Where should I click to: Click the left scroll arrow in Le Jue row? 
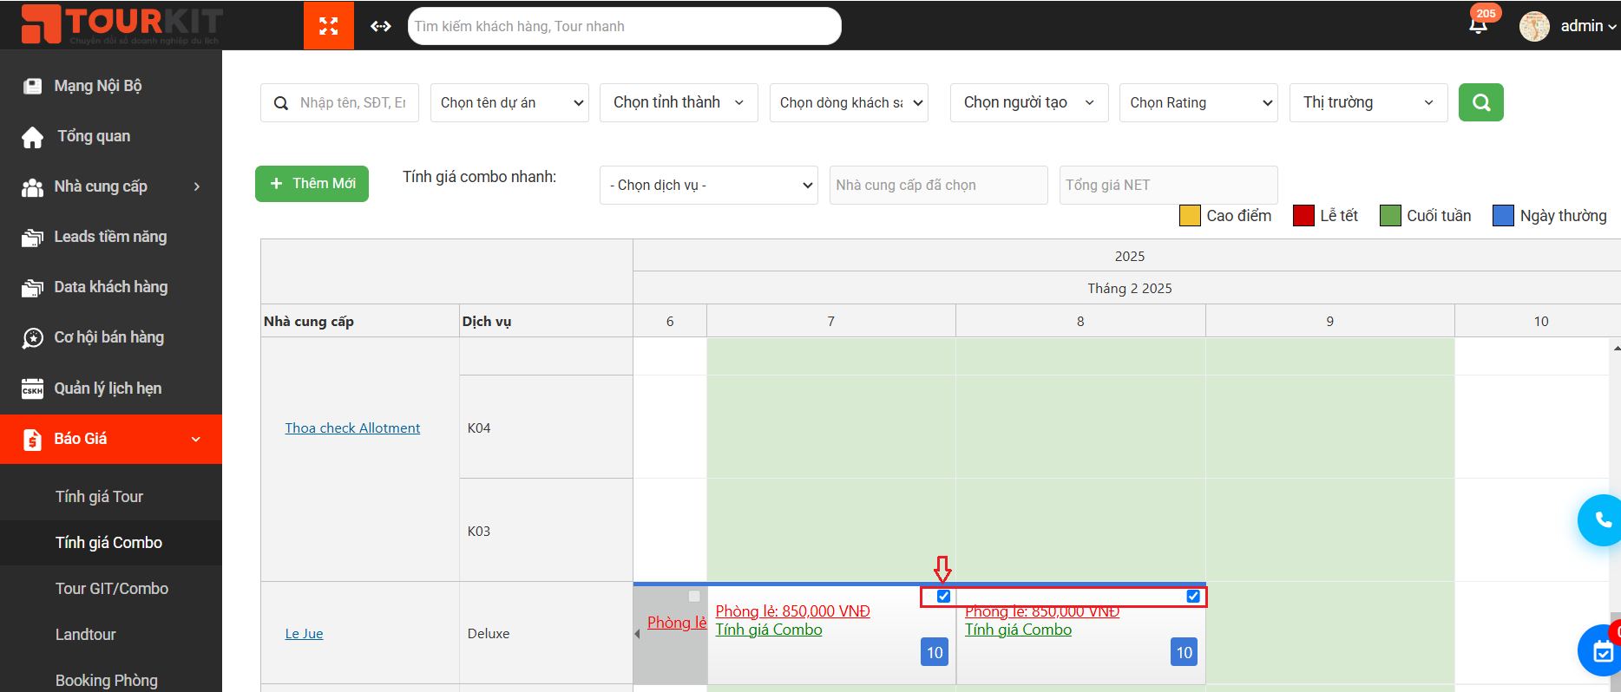pyautogui.click(x=638, y=634)
